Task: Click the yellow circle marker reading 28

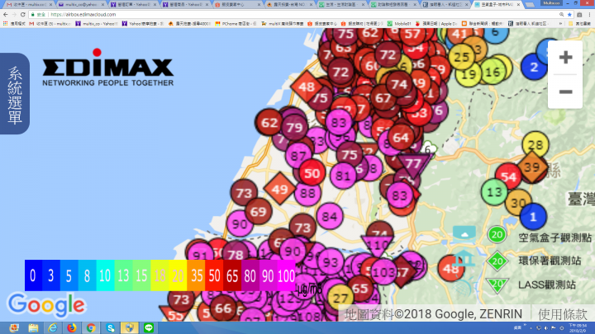Action: coord(535,144)
